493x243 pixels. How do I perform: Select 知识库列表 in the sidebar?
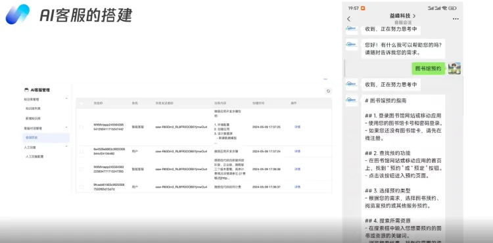point(33,108)
